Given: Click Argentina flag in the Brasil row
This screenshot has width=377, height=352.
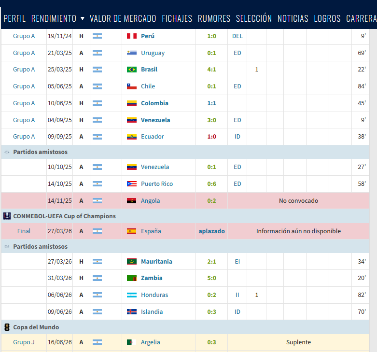Looking at the screenshot, I should coord(97,70).
